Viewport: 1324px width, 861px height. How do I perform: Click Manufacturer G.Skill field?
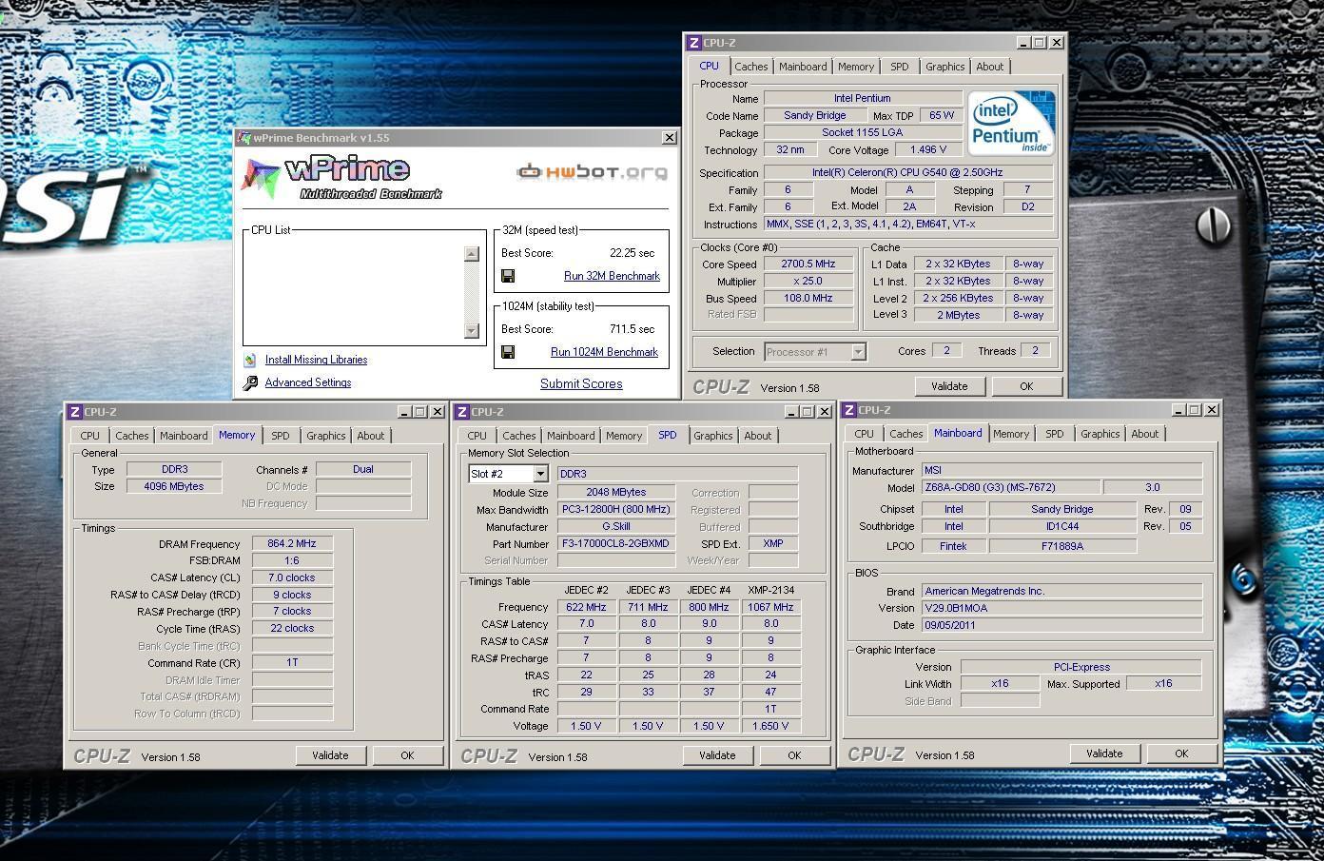click(616, 527)
